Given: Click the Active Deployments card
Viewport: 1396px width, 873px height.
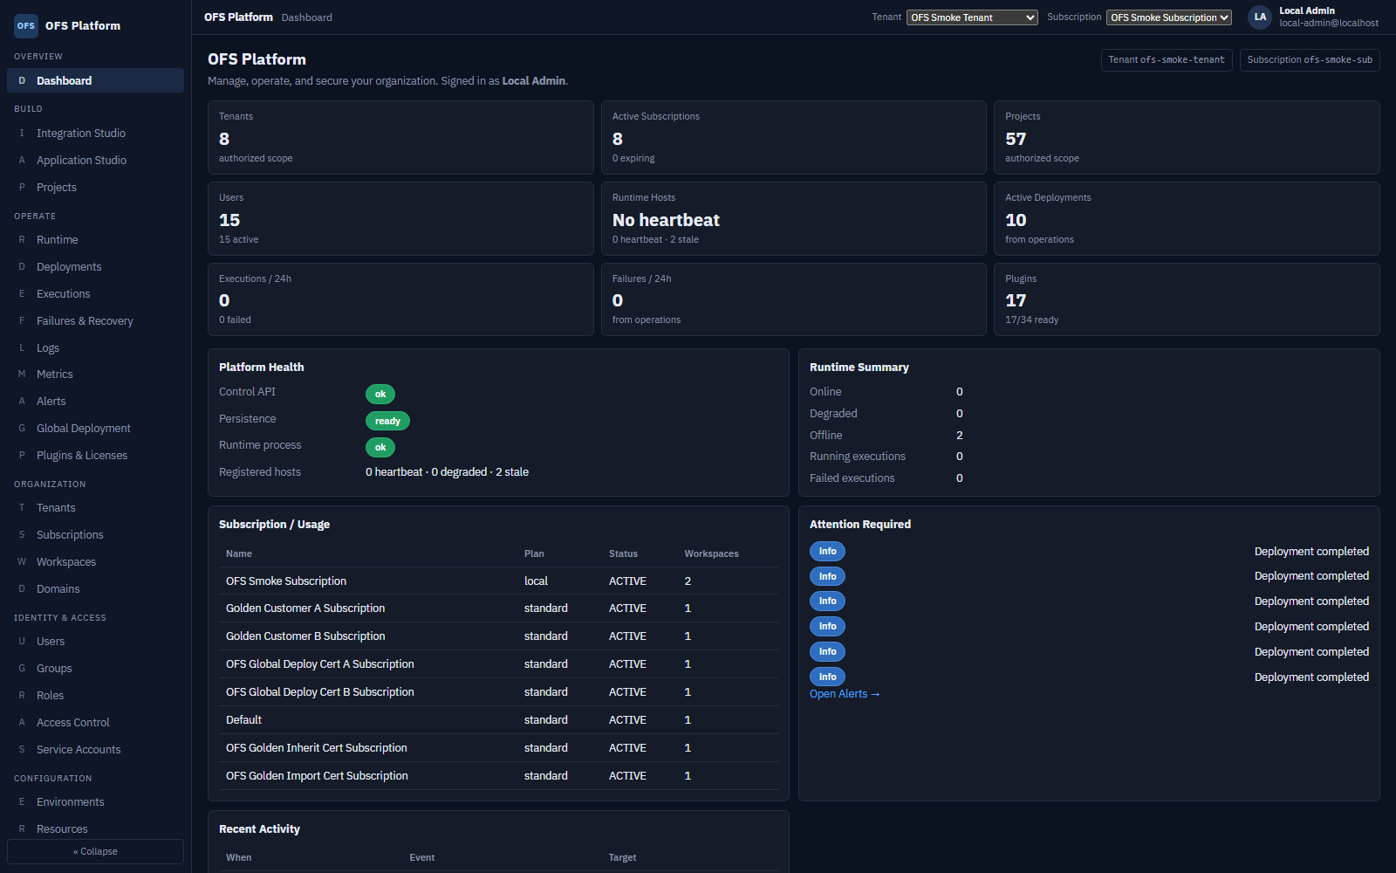Looking at the screenshot, I should pyautogui.click(x=1187, y=218).
